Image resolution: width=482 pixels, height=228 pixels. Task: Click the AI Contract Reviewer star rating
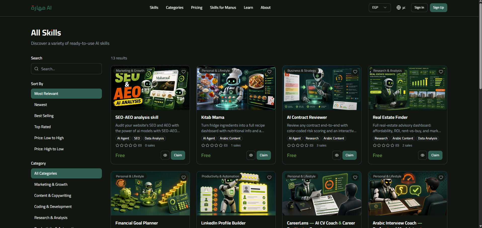pos(298,145)
